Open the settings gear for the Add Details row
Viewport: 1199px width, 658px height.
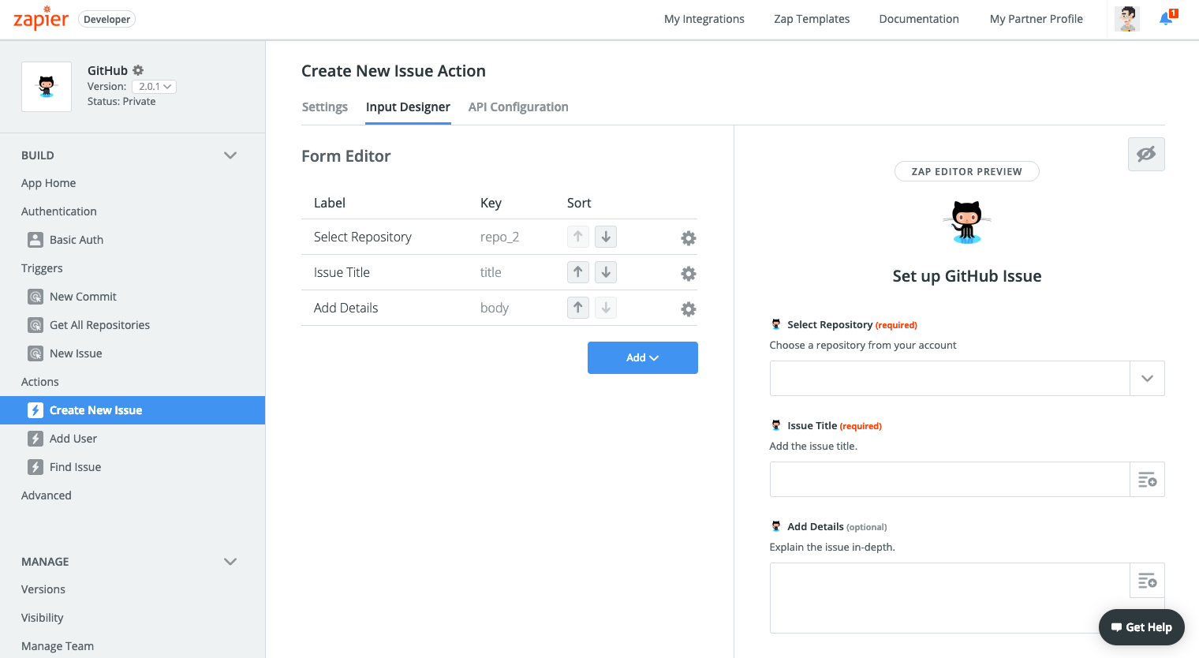click(x=688, y=308)
